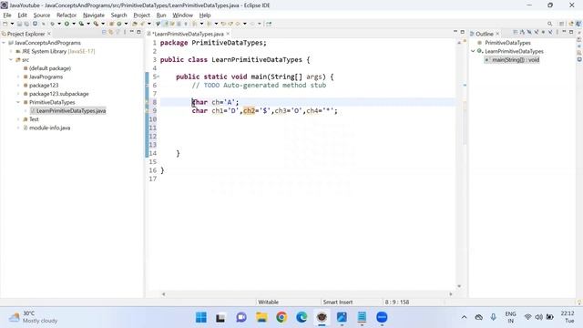Image resolution: width=583 pixels, height=328 pixels.
Task: Click the Pin Editor toolbar icon
Action: pyautogui.click(x=269, y=24)
